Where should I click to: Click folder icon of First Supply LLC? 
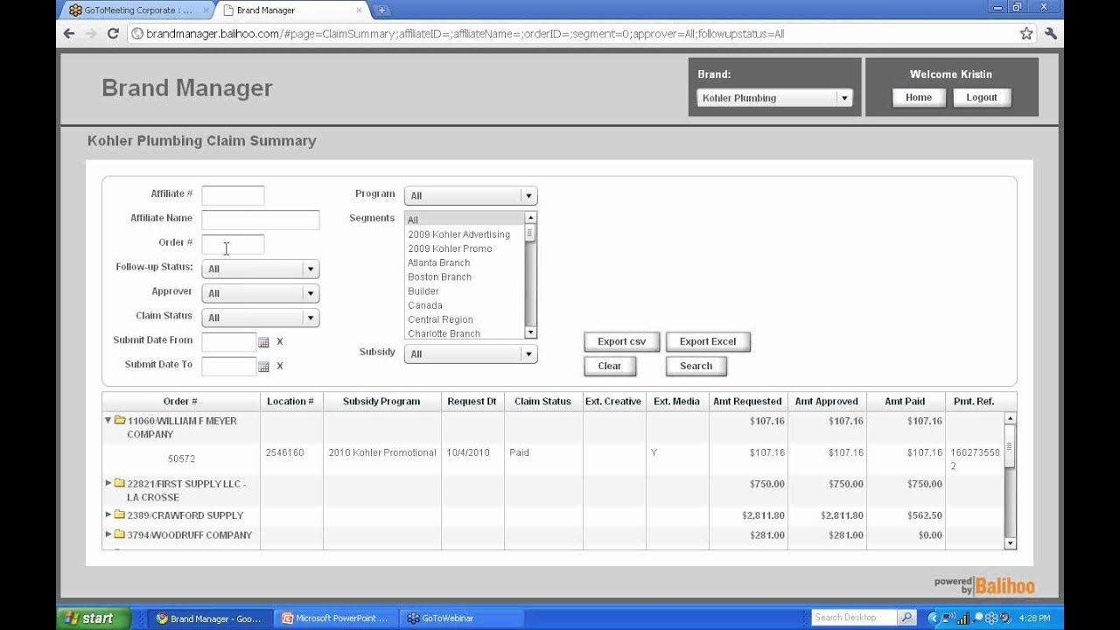pyautogui.click(x=120, y=483)
